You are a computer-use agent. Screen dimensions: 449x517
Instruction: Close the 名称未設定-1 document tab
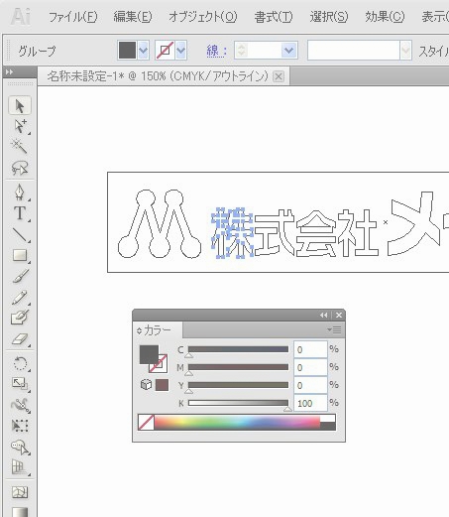click(279, 76)
